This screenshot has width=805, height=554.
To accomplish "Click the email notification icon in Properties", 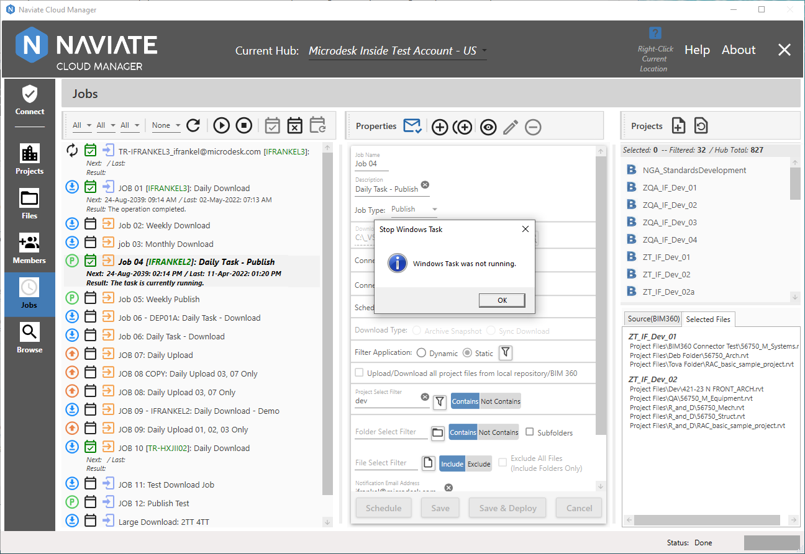I will [x=412, y=126].
